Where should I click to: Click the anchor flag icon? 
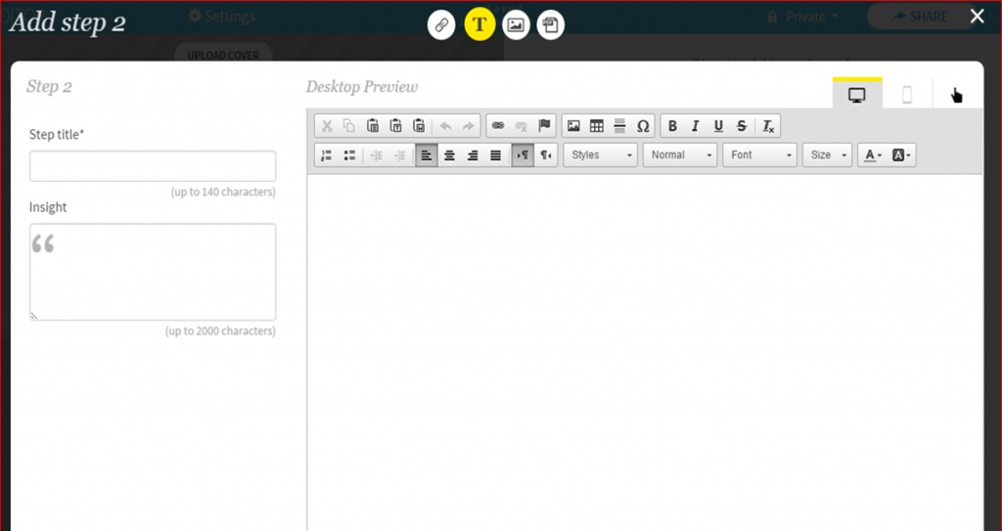pyautogui.click(x=545, y=126)
